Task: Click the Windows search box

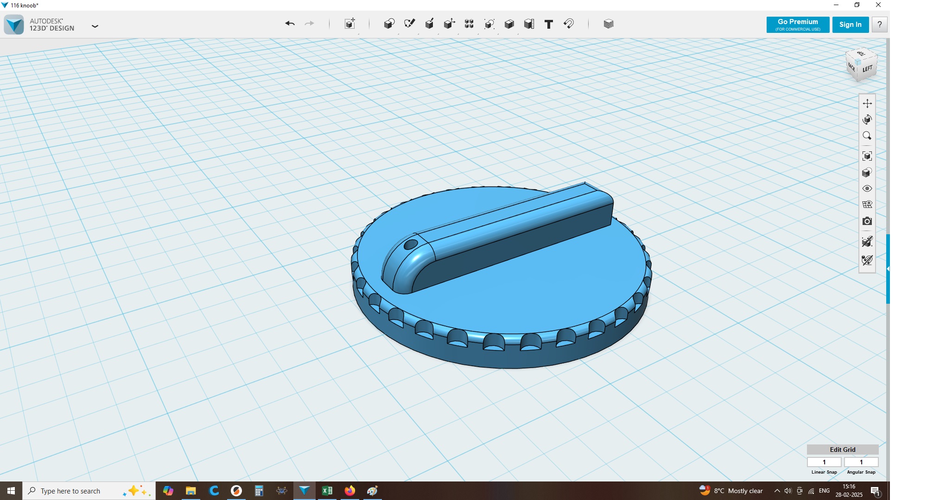Action: [89, 491]
